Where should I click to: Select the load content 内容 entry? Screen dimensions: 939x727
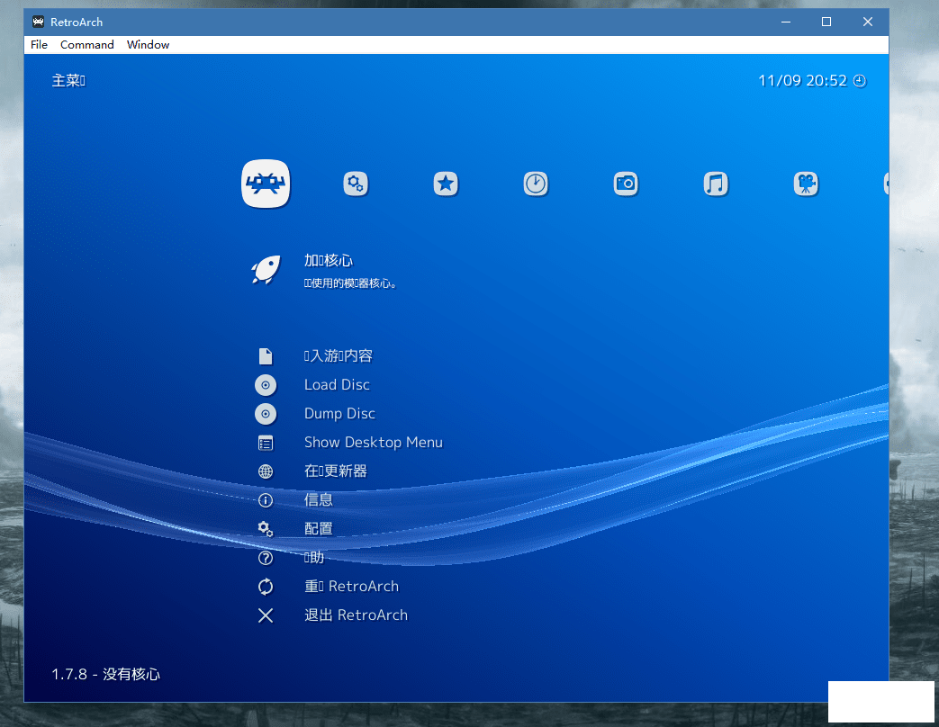[x=339, y=356]
